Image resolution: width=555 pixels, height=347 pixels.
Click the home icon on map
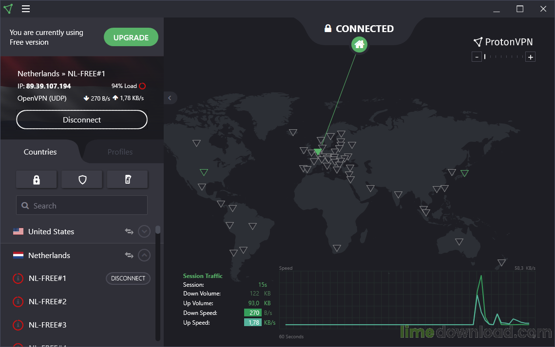[359, 45]
